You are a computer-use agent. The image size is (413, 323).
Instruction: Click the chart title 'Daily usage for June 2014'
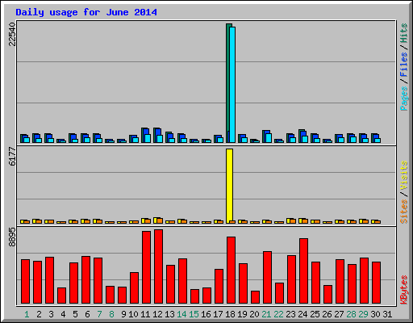coord(86,12)
